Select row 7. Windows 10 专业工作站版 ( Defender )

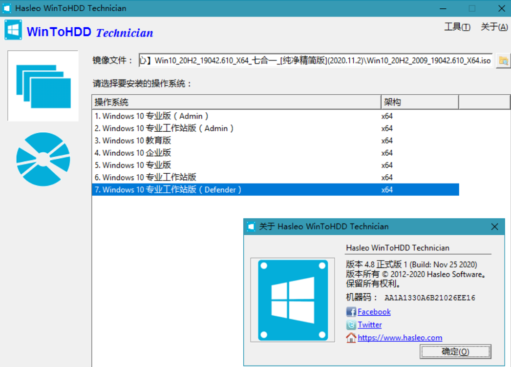coord(276,190)
